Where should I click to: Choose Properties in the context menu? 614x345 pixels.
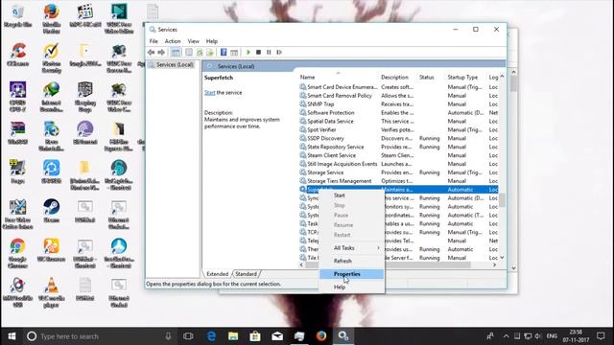[x=352, y=274]
